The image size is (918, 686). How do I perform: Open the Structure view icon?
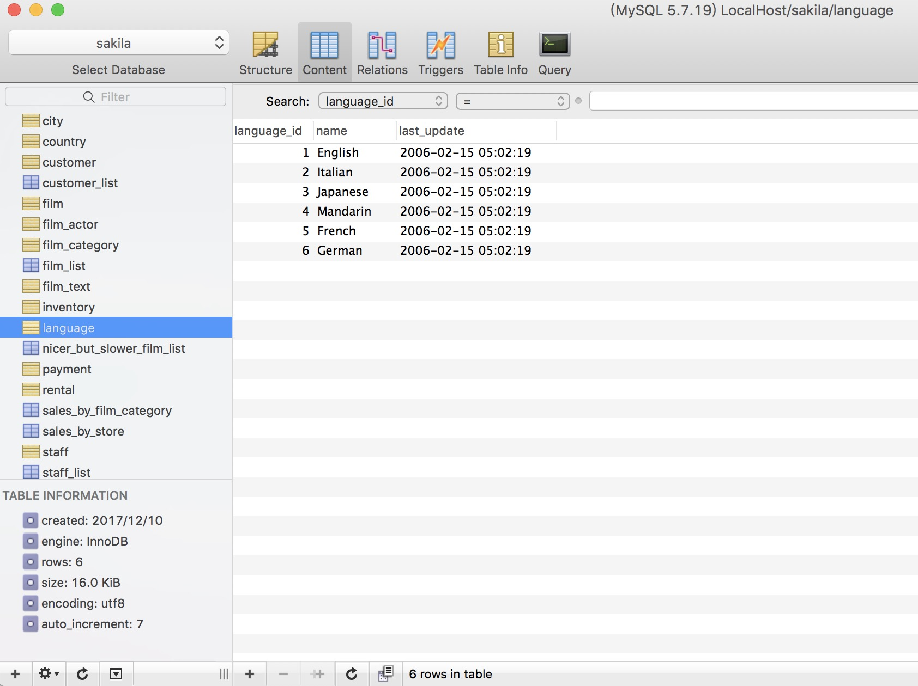click(265, 45)
